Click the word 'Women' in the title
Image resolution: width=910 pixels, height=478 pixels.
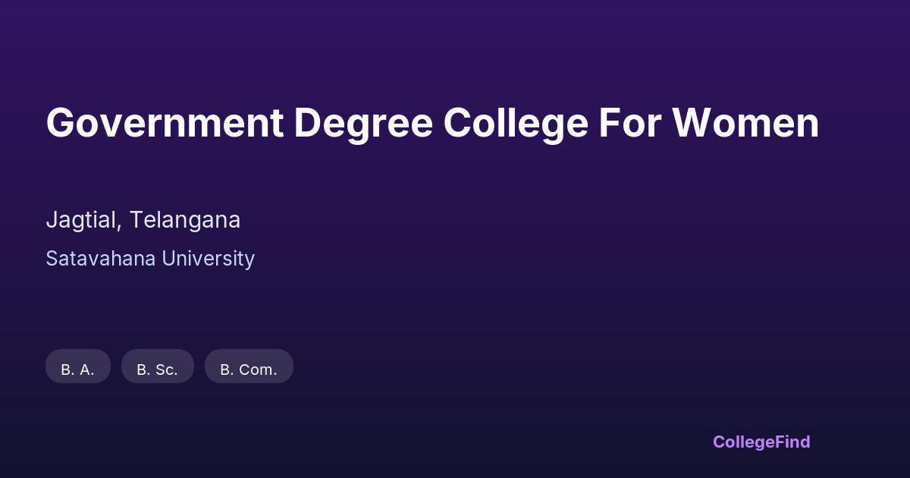[x=746, y=123]
